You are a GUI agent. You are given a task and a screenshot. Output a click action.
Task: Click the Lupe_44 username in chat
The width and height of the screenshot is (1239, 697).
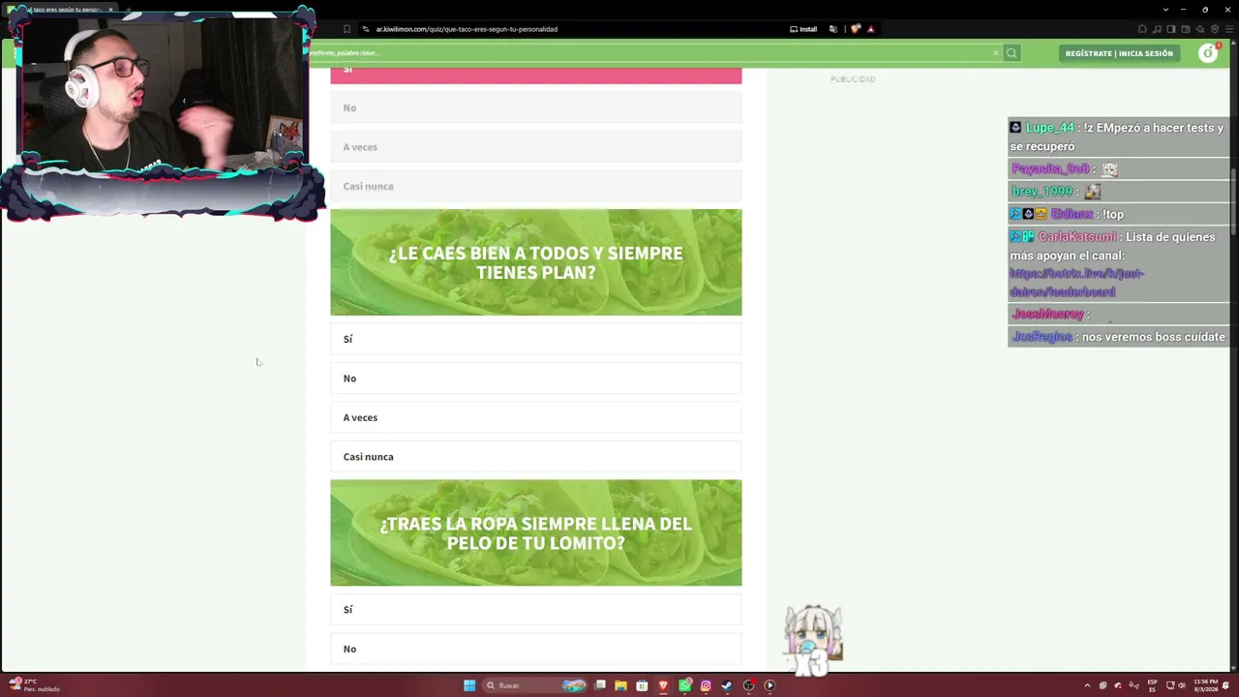(1049, 128)
